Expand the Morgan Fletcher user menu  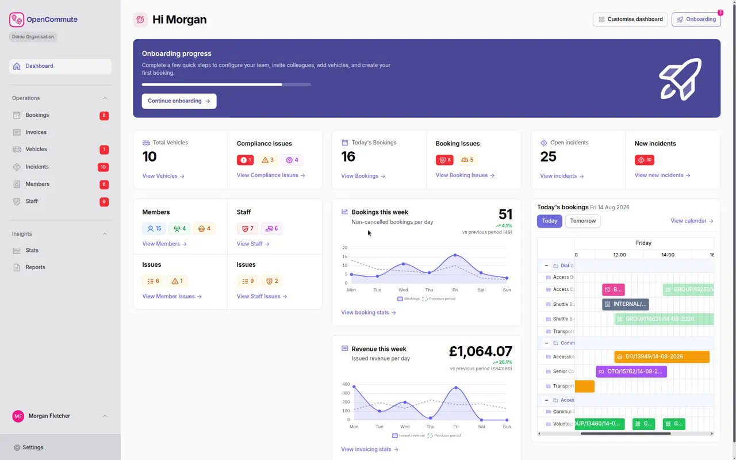tap(105, 416)
